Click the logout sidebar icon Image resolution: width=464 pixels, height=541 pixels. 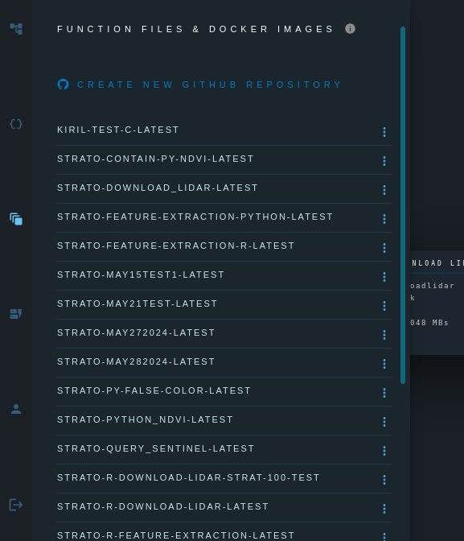16,505
